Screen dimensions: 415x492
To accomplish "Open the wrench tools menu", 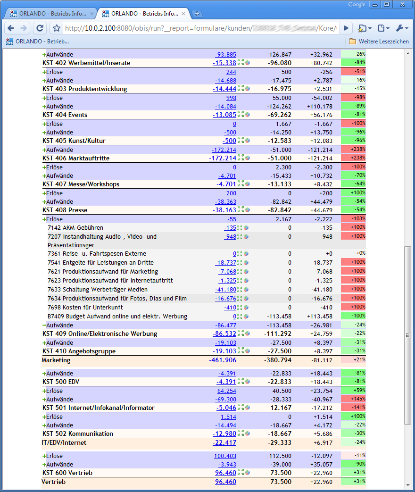I will (402, 28).
